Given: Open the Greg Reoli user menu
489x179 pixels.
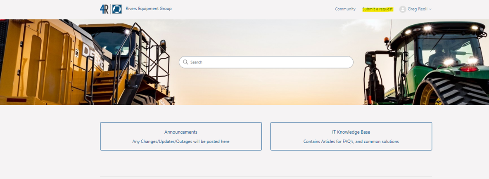Looking at the screenshot, I should point(418,9).
